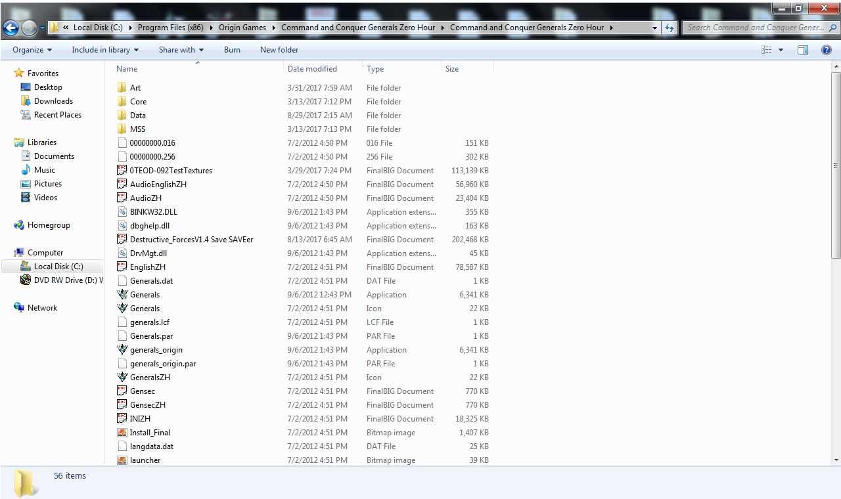Open Recent Places in sidebar
Screen dimensions: 841x499
point(58,115)
